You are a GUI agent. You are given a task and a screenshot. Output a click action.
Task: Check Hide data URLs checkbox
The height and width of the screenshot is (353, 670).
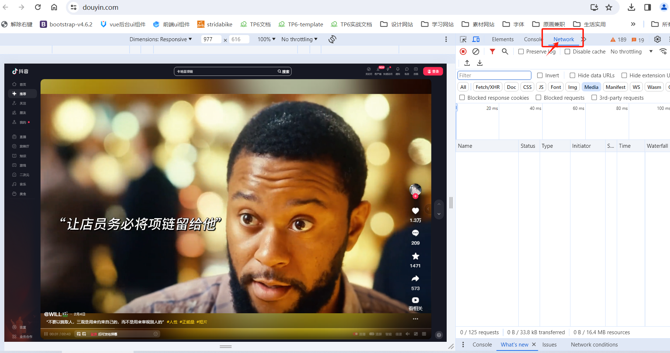point(573,76)
